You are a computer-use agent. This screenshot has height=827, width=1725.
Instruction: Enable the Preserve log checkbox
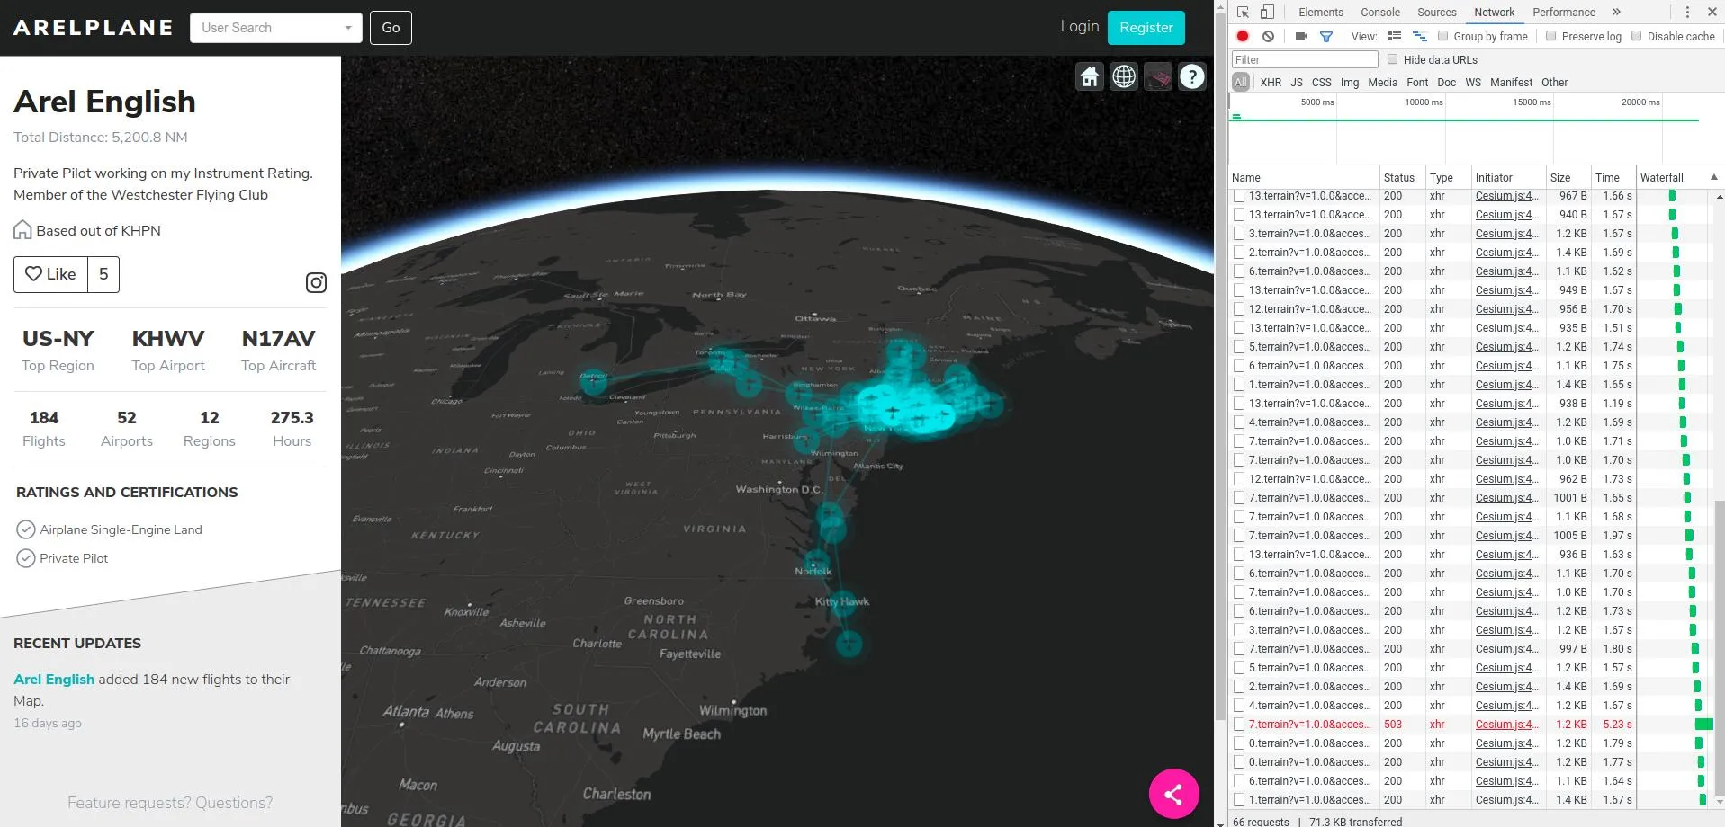point(1551,36)
